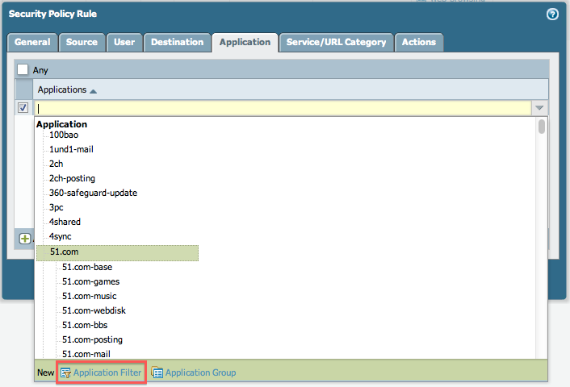Select the Application tab
Image resolution: width=570 pixels, height=387 pixels.
245,42
